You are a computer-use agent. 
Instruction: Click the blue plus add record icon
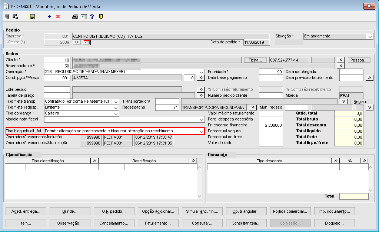(x=49, y=16)
